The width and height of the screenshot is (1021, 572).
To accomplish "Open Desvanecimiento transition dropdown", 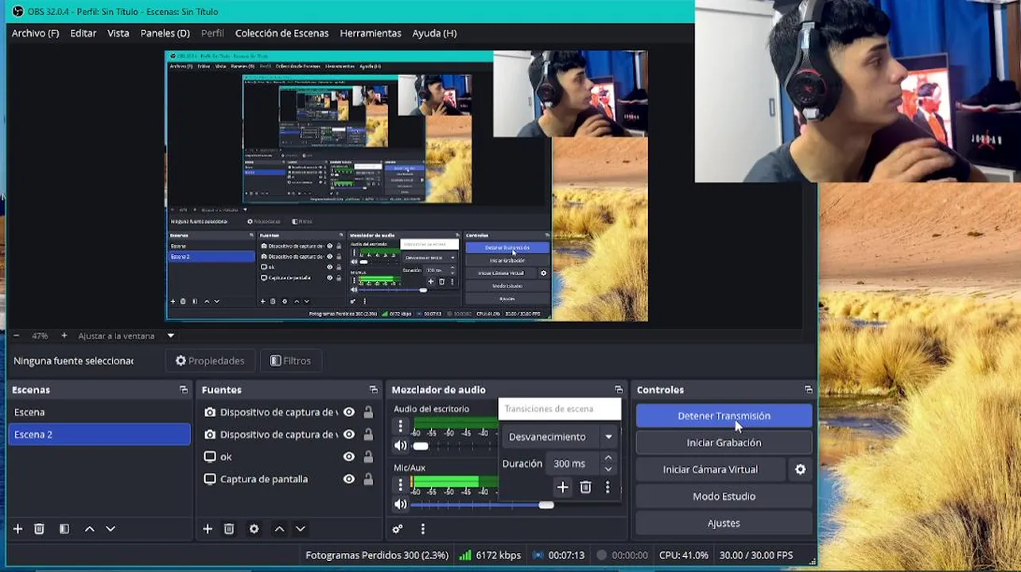I will coord(560,437).
